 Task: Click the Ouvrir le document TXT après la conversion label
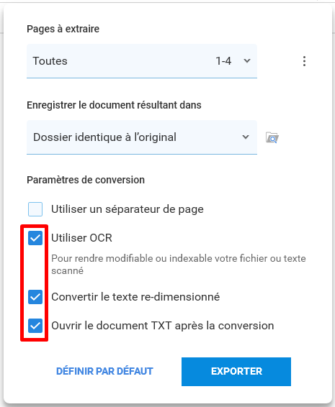point(163,326)
